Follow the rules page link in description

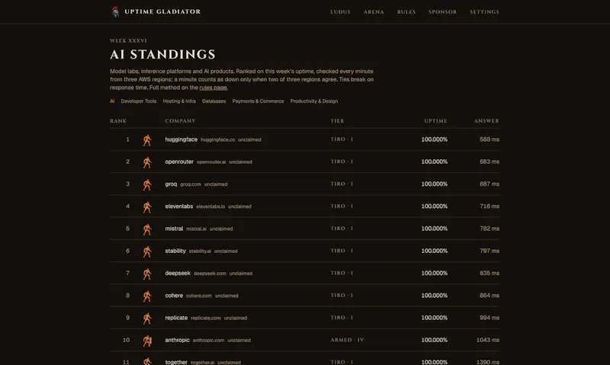click(x=213, y=88)
